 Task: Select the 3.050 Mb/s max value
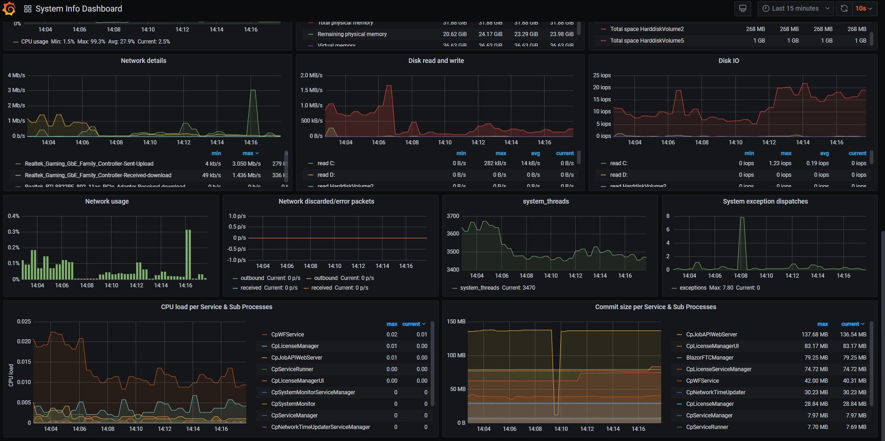[246, 164]
